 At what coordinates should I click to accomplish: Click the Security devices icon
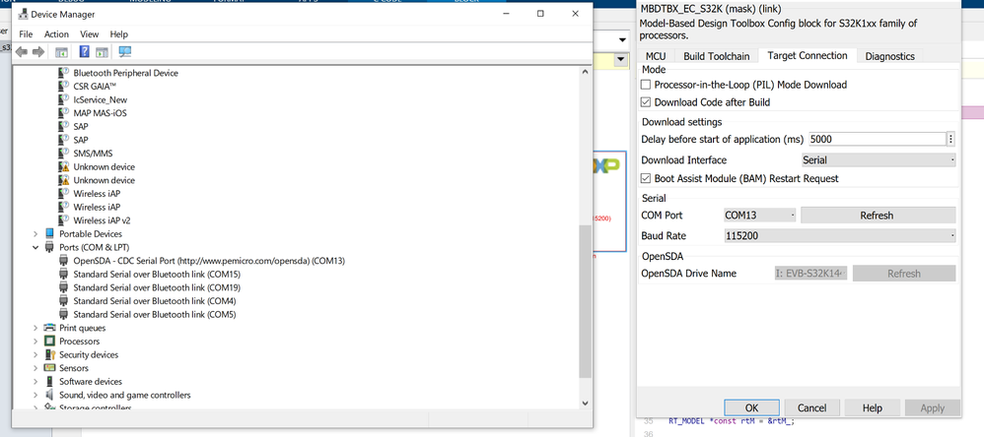click(49, 354)
